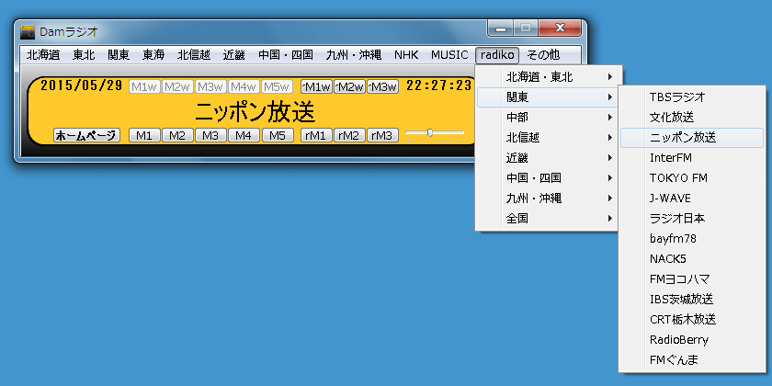Viewport: 772px width, 386px height.
Task: Click the rM2w write button
Action: [x=349, y=86]
